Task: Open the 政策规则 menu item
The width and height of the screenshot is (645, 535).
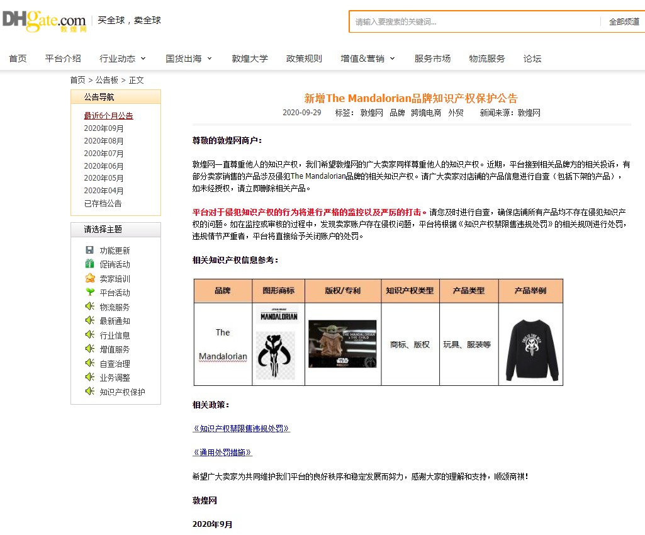Action: [x=304, y=59]
